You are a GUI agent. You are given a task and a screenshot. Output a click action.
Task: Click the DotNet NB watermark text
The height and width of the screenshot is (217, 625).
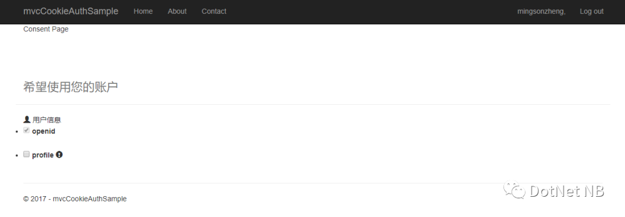pyautogui.click(x=567, y=191)
